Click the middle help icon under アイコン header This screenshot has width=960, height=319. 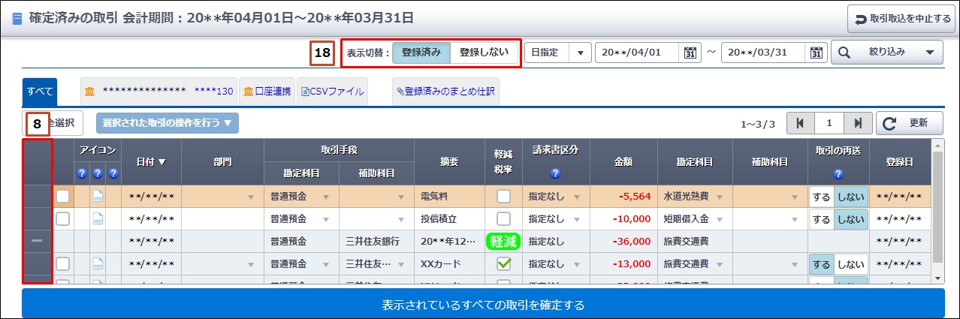pyautogui.click(x=98, y=173)
